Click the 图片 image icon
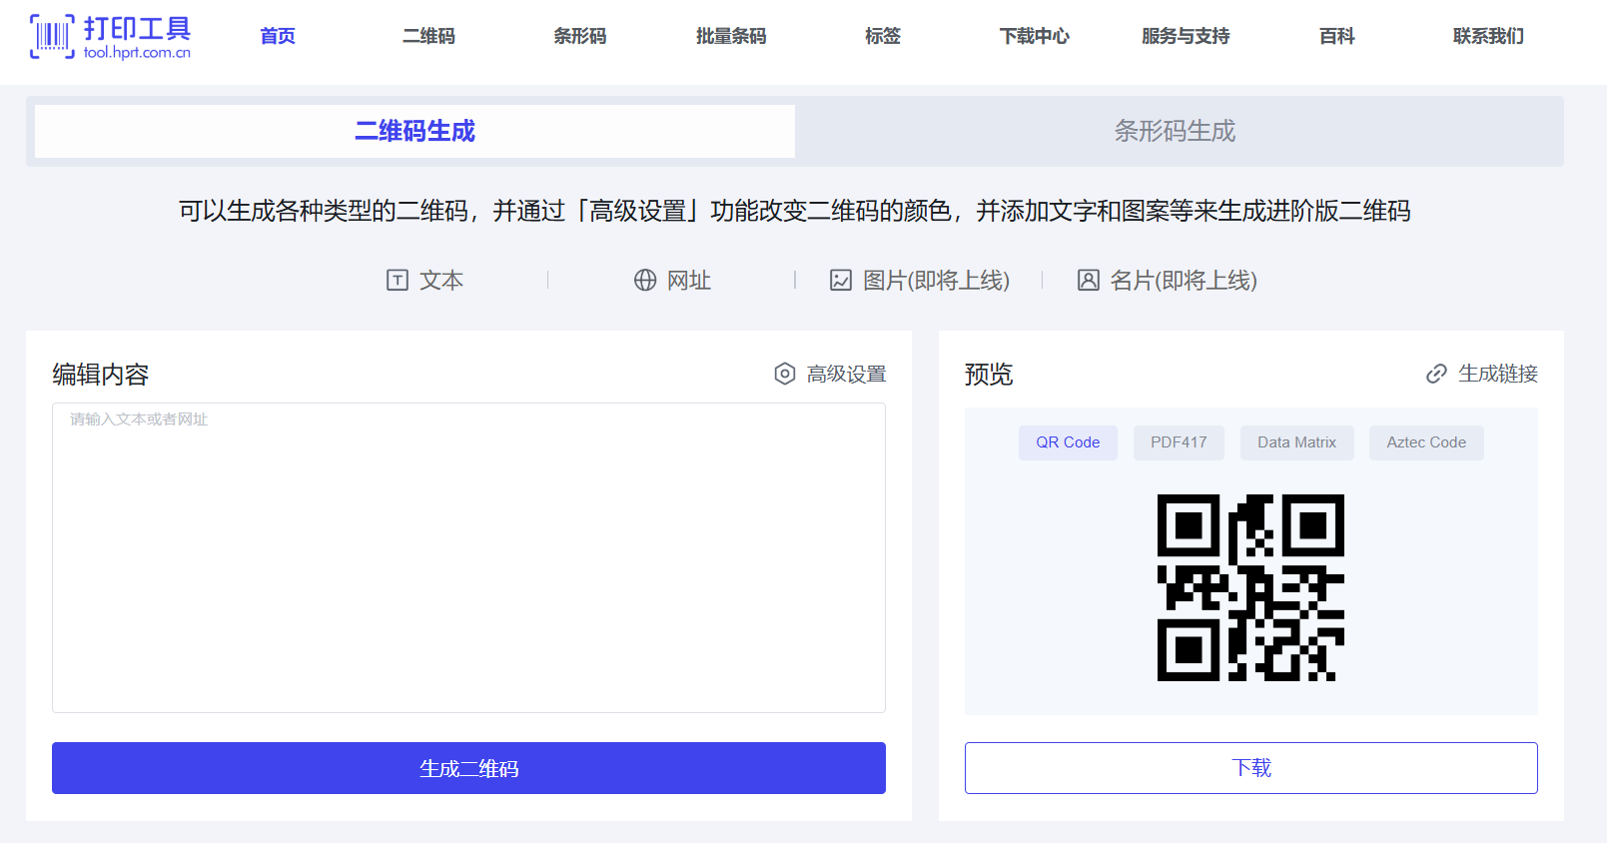The width and height of the screenshot is (1607, 843). [x=841, y=281]
